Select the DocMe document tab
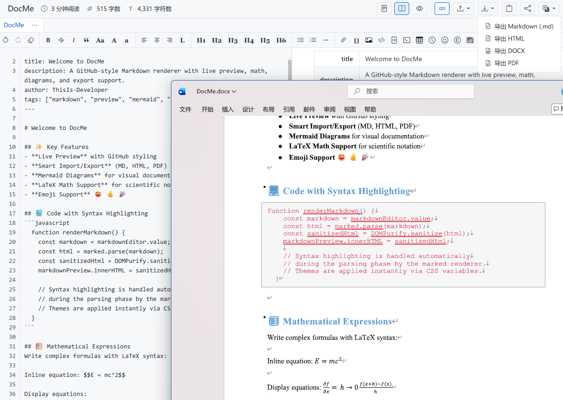Viewport: 563px width, 400px height. [14, 25]
